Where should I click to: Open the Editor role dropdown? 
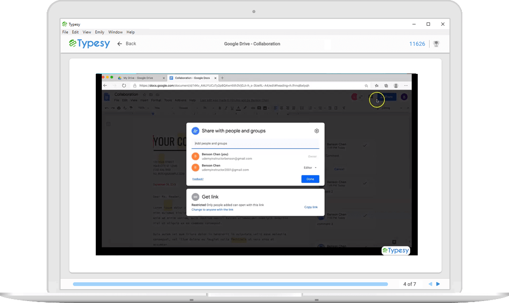[x=310, y=168]
